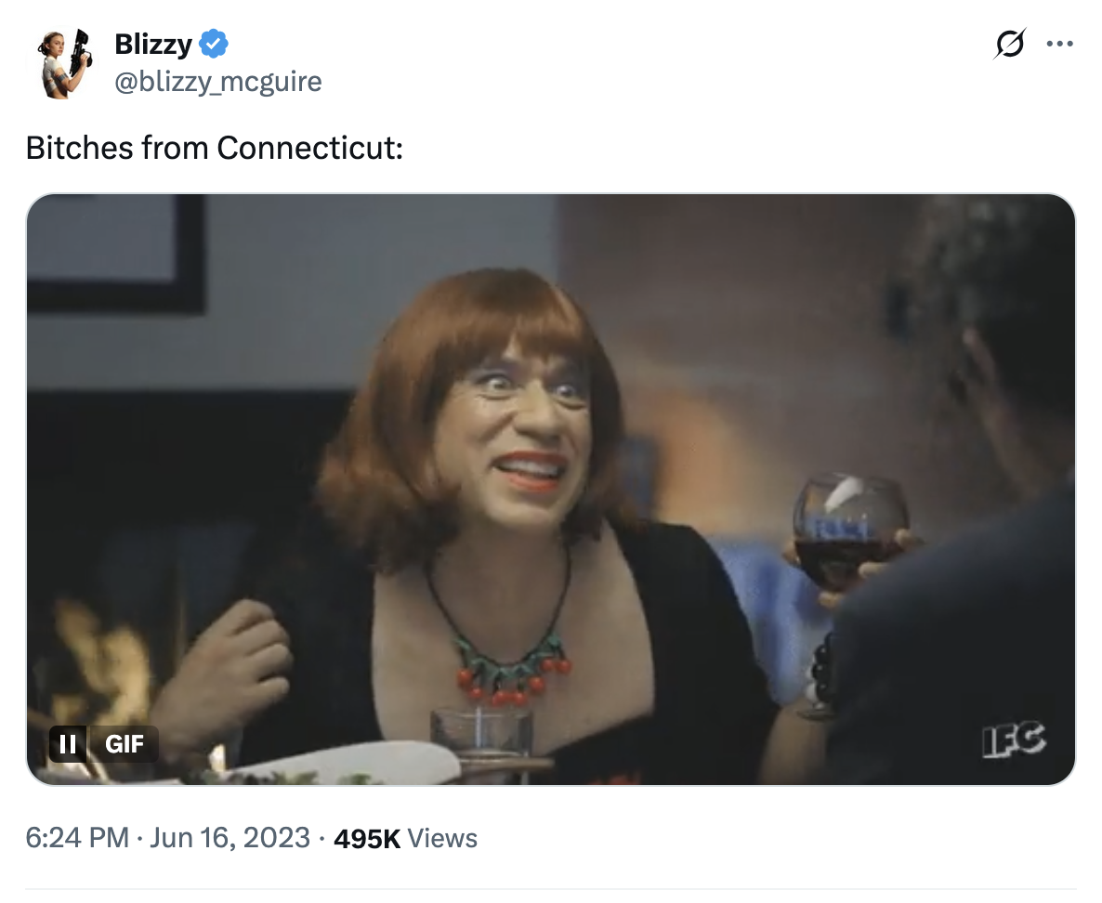
Task: Click the Grok slashed-circle icon
Action: point(1009,44)
